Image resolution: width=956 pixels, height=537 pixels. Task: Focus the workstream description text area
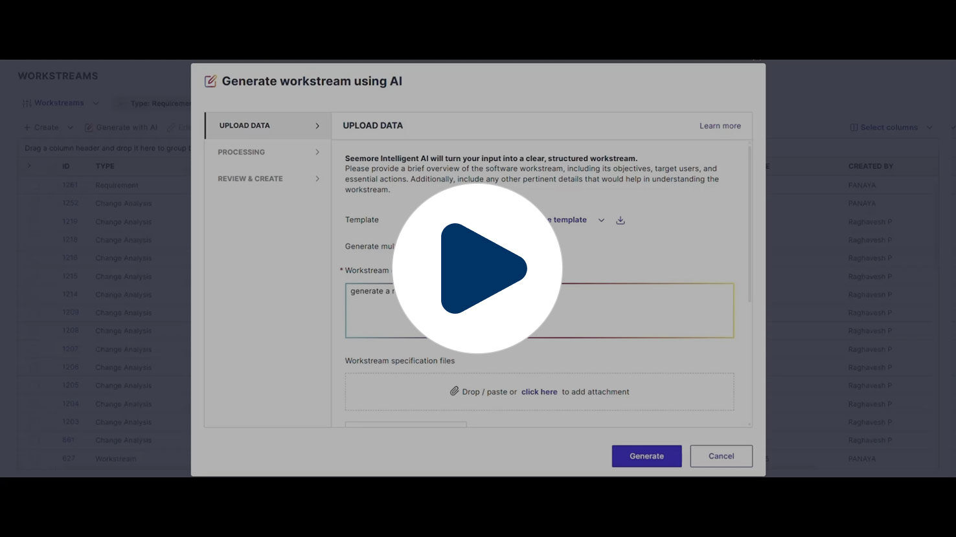pos(540,311)
